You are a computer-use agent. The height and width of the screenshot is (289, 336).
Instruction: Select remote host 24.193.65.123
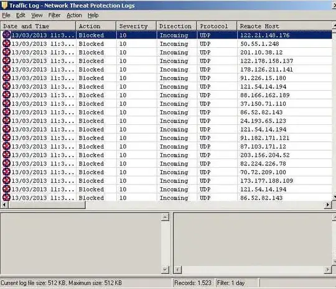(263, 121)
